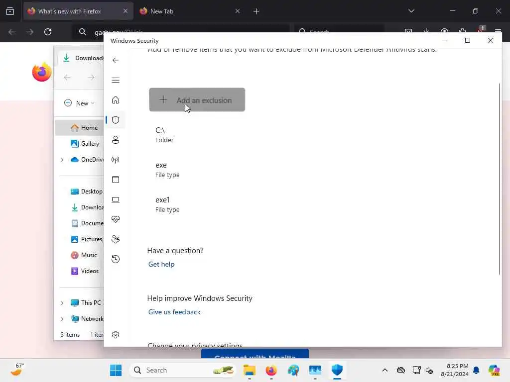The image size is (510, 382).
Task: Open Firefox View icon at tab bar
Action: (10, 11)
